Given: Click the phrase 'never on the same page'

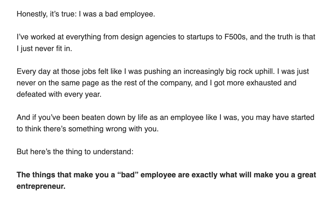Looking at the screenshot, I should [x=58, y=83].
